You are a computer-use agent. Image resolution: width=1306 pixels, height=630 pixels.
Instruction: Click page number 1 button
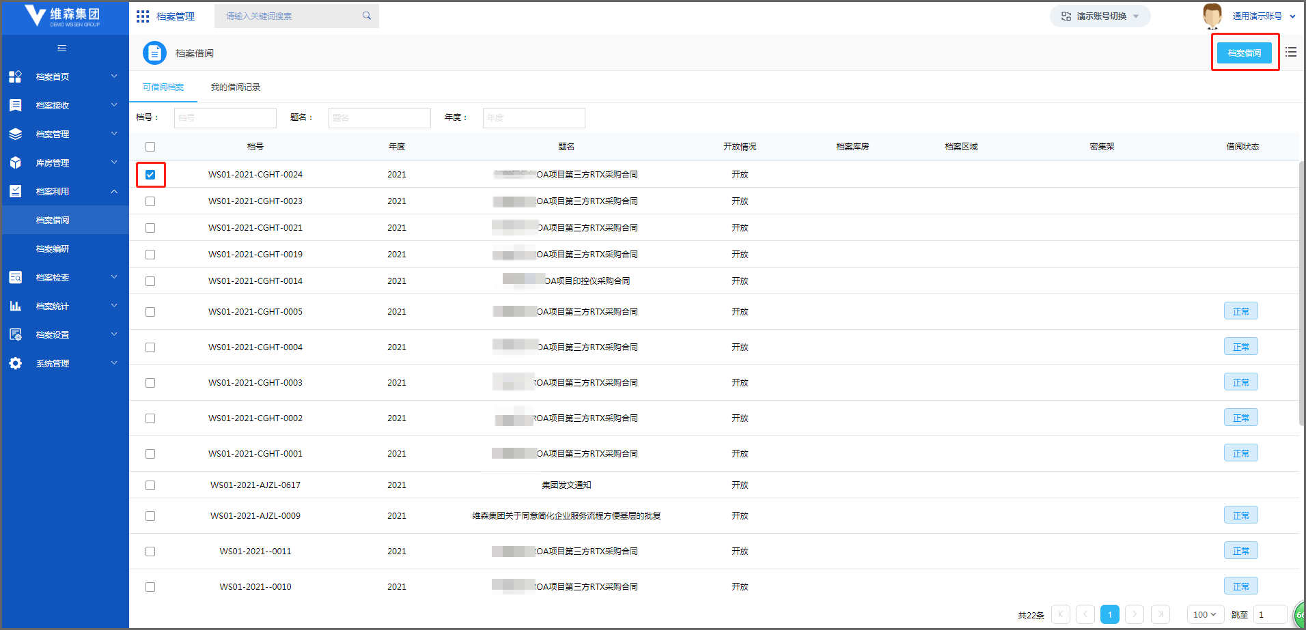[1110, 614]
